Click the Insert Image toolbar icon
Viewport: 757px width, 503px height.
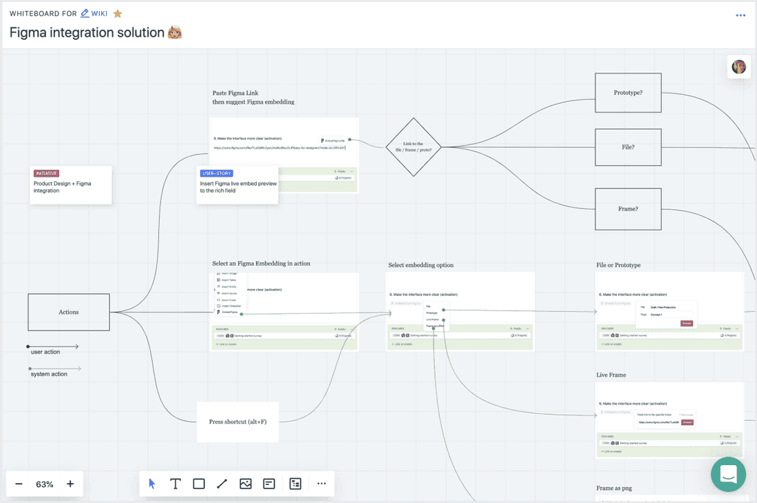point(246,484)
